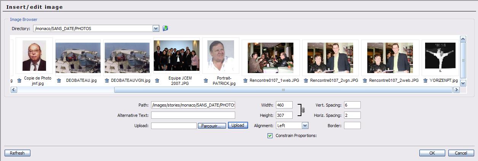This screenshot has height=161, width=478.
Task: Click the Width field showing 460
Action: click(284, 105)
